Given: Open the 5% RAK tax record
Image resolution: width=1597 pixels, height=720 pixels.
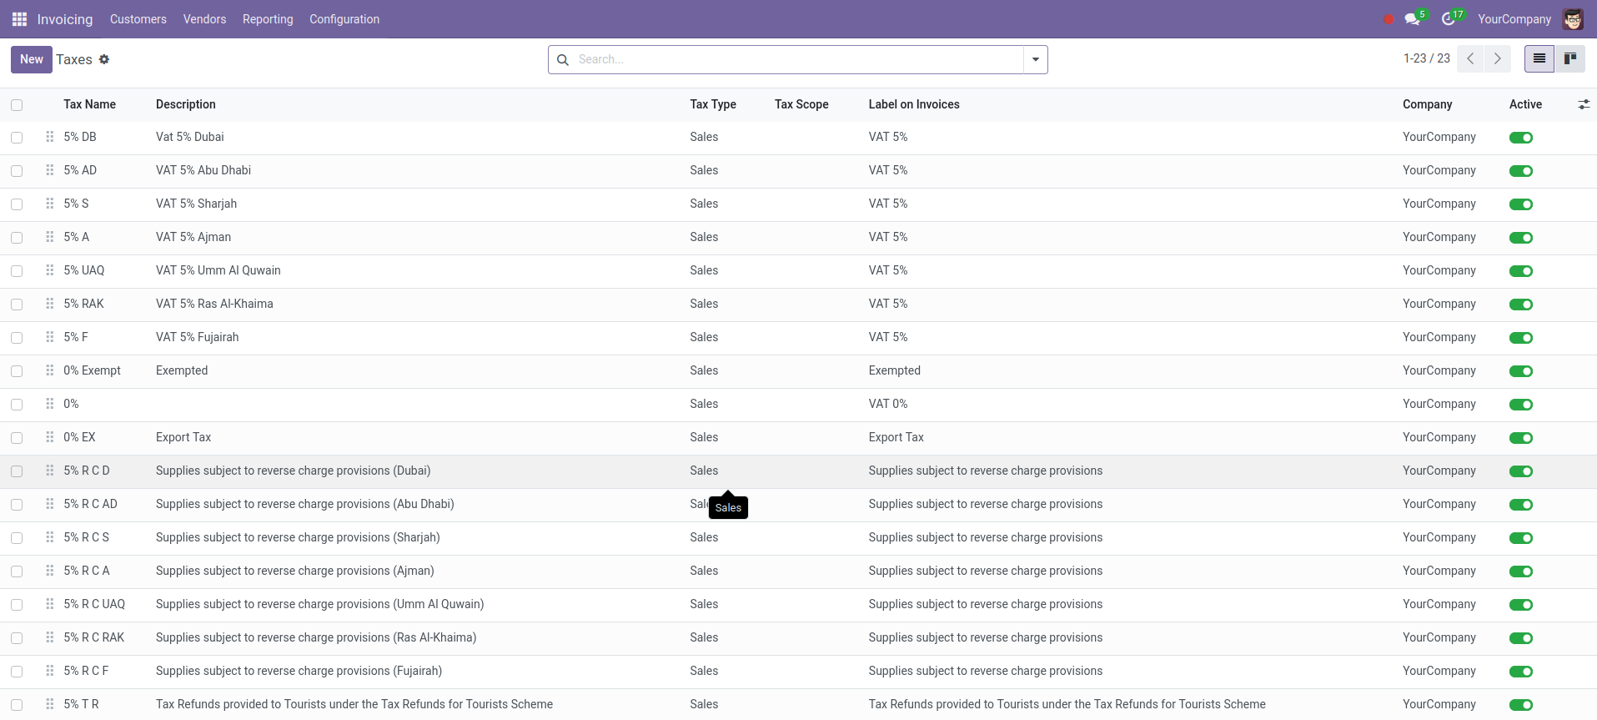Looking at the screenshot, I should click(x=84, y=304).
